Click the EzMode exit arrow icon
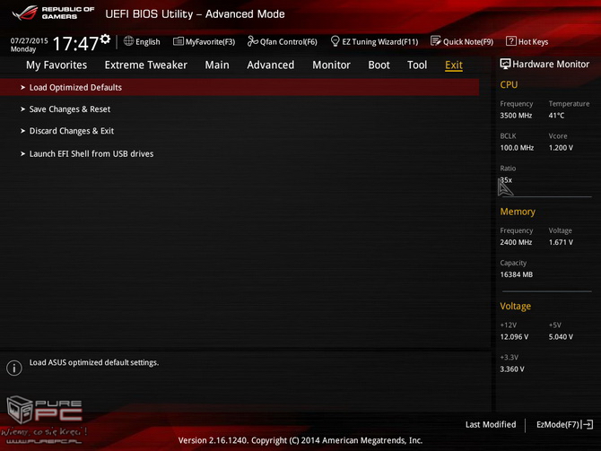Image resolution: width=601 pixels, height=451 pixels. point(588,425)
